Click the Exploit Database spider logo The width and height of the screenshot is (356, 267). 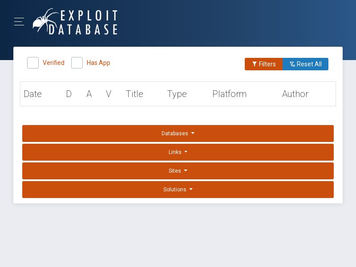tap(45, 21)
